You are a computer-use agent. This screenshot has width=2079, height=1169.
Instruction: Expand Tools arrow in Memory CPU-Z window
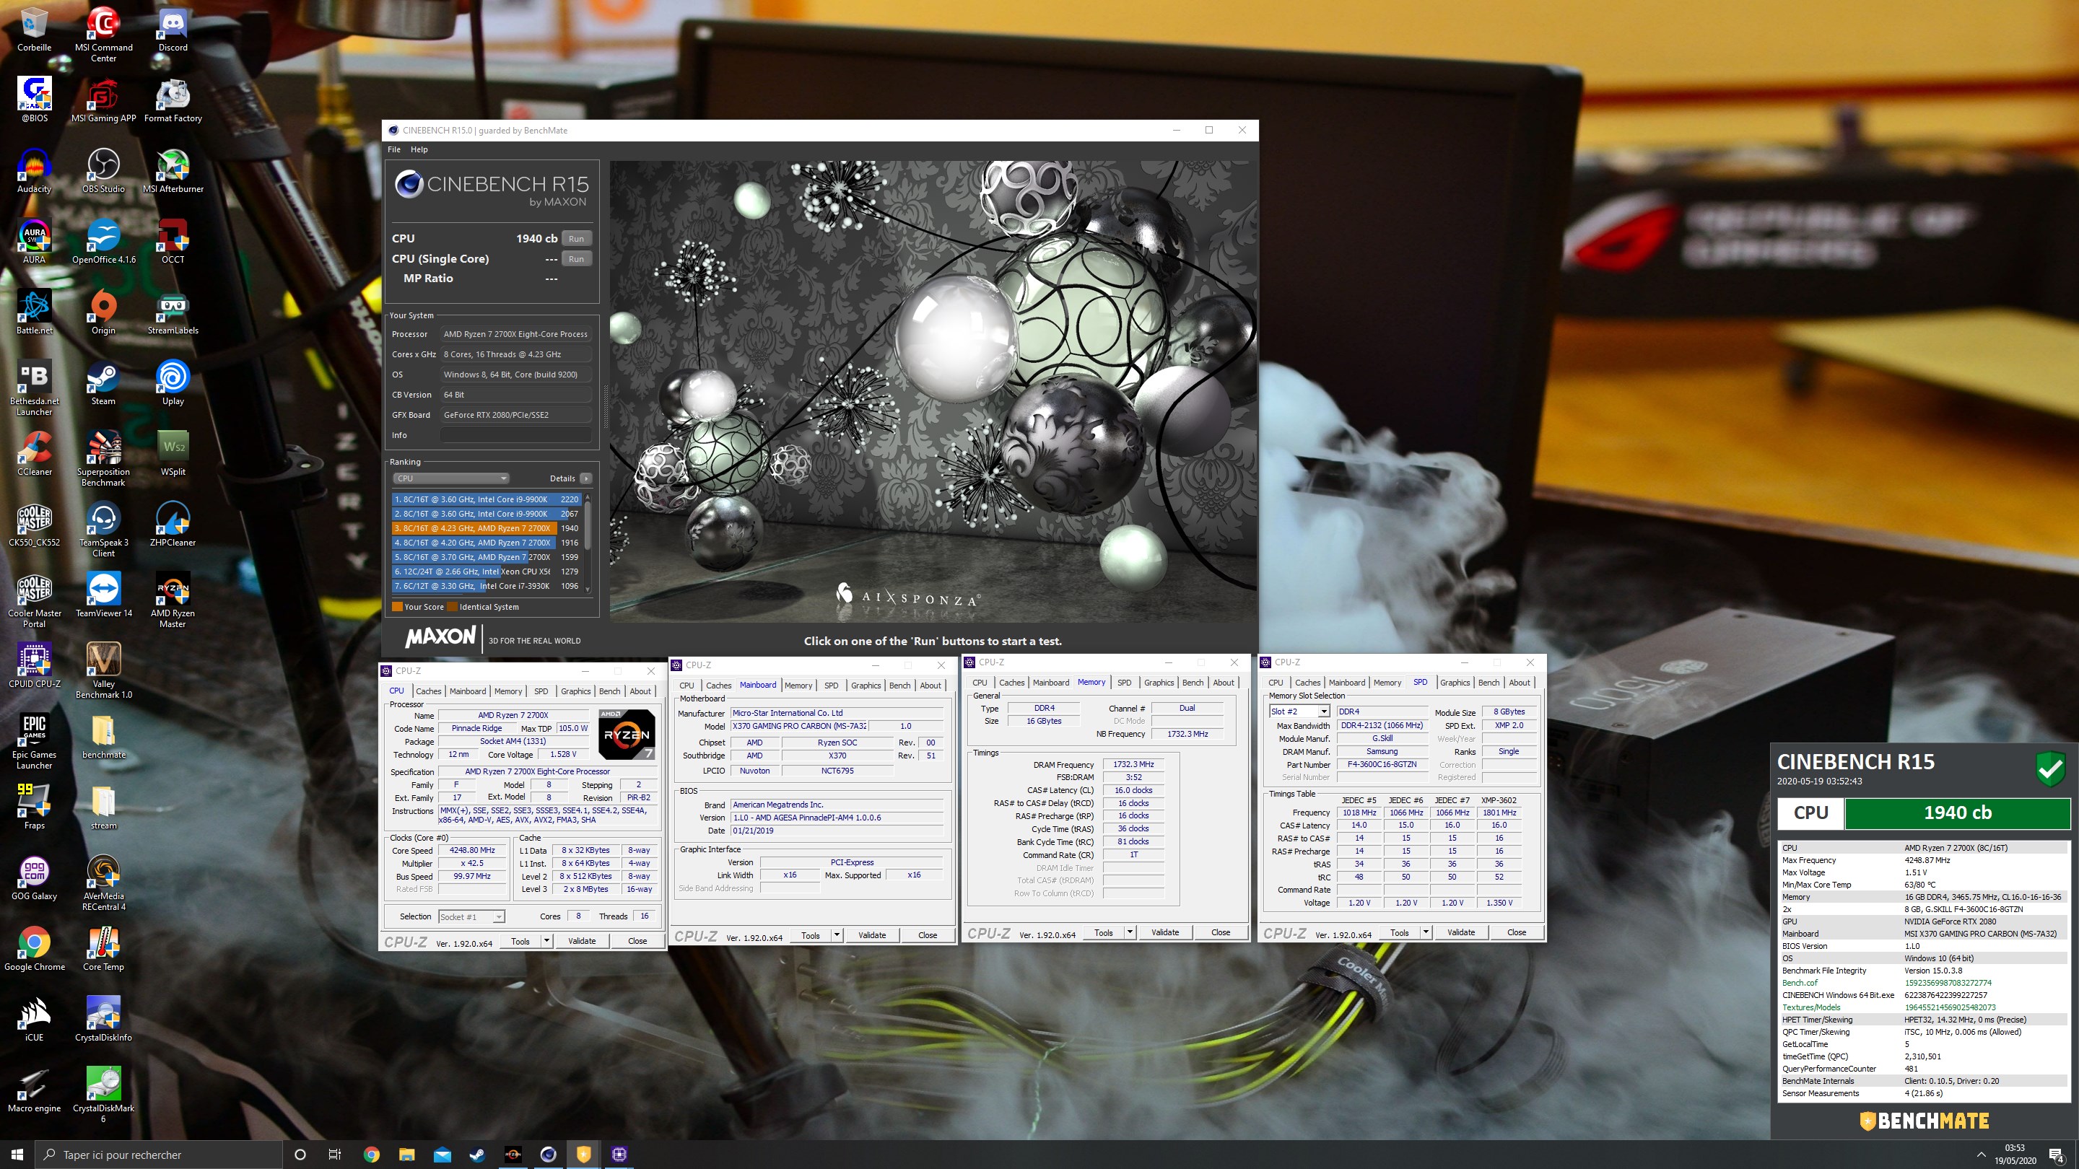[1130, 932]
